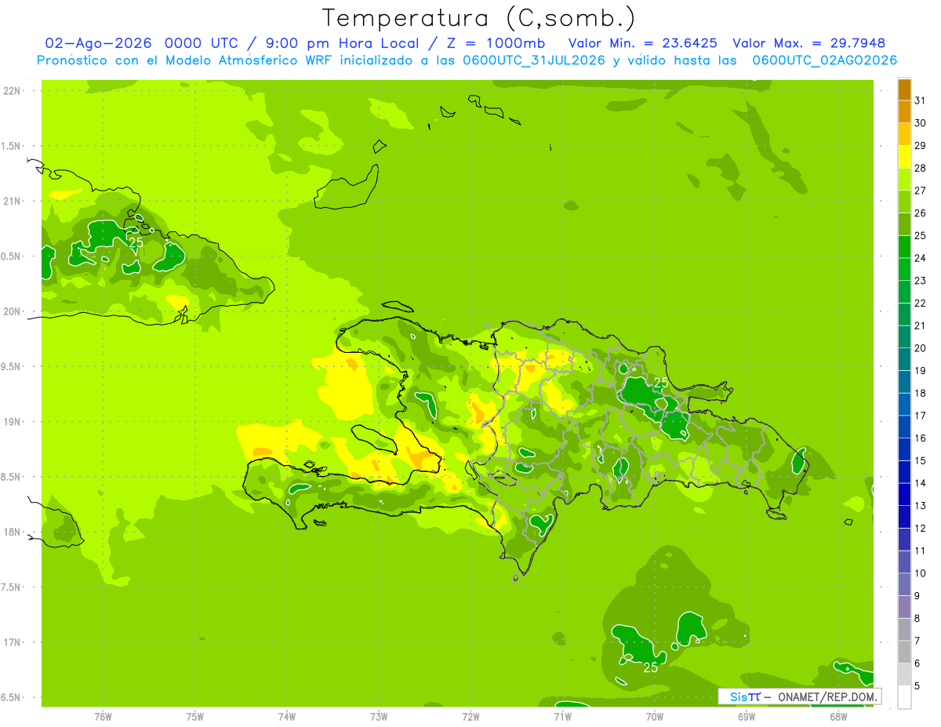Click the legend value 29
This screenshot has height=727, width=941.
coord(921,146)
